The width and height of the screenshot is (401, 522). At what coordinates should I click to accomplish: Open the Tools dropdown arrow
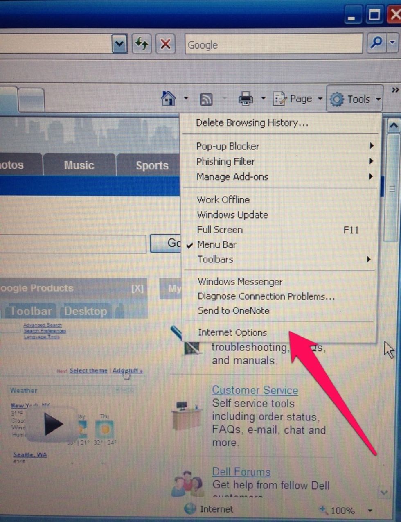pos(378,99)
